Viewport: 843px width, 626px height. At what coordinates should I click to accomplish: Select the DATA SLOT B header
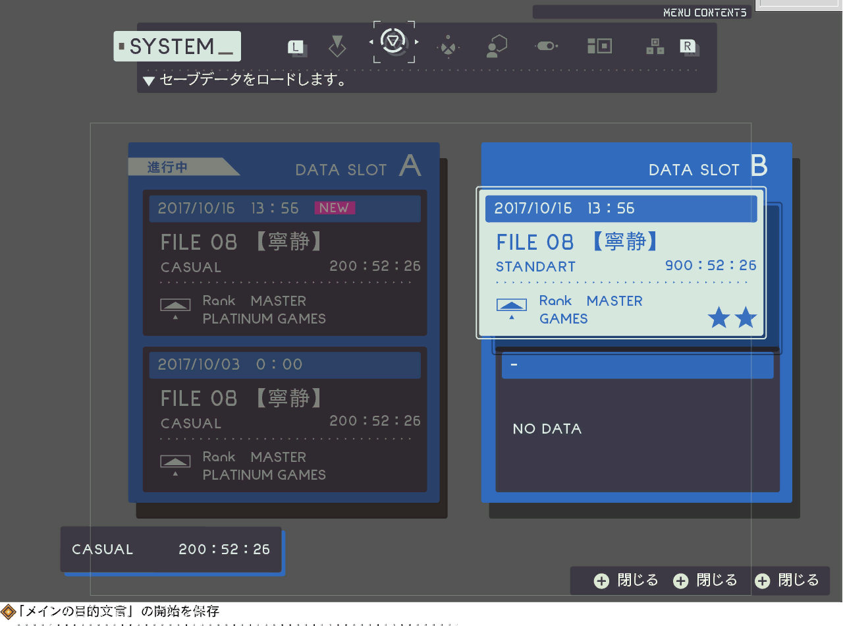[708, 167]
